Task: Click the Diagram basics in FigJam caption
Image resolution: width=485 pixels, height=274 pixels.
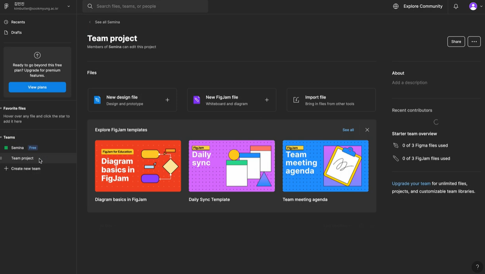Action: (121, 199)
